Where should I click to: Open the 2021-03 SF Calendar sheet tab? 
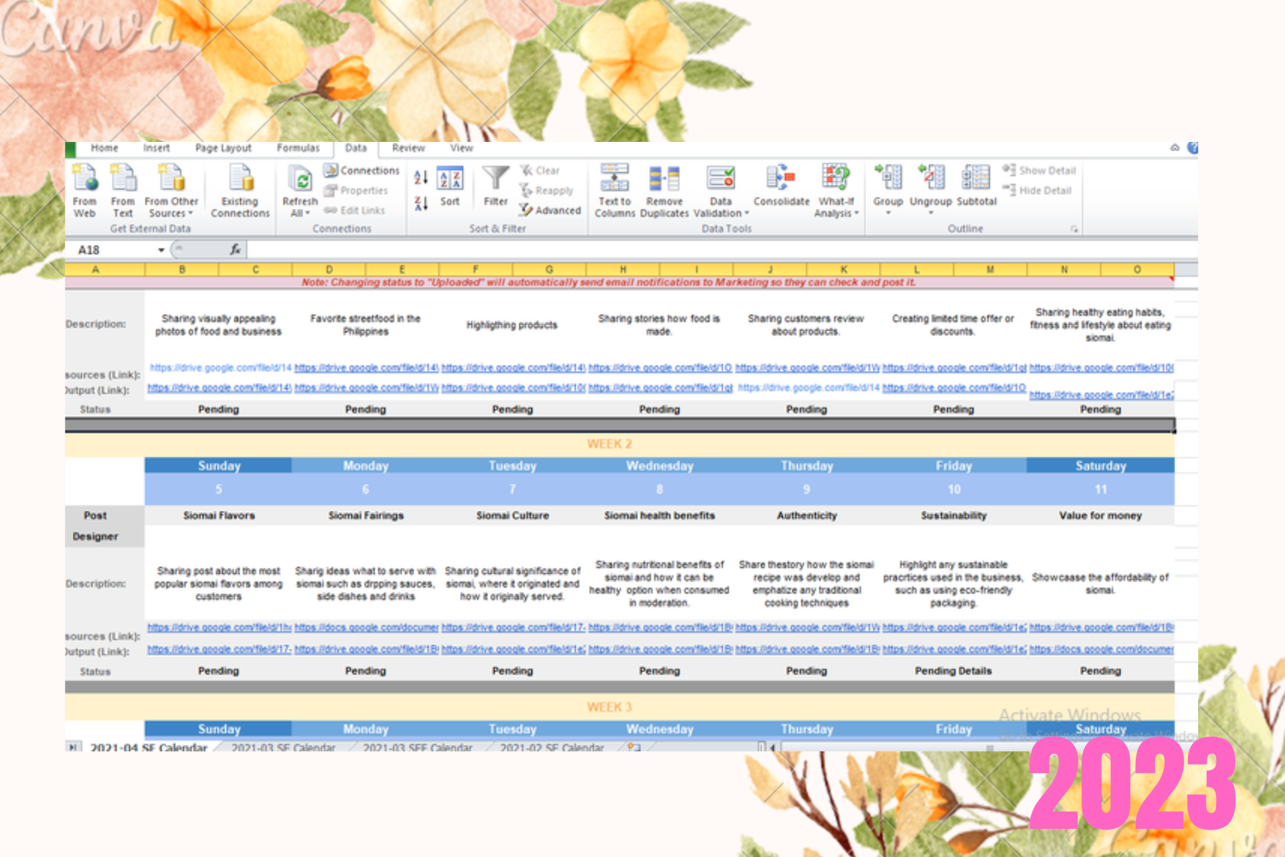(x=283, y=747)
